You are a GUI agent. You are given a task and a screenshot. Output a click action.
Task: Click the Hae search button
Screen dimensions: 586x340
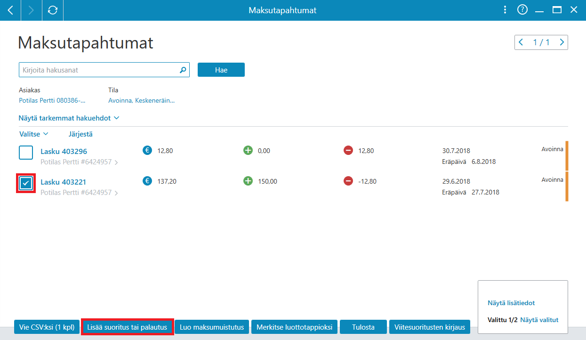[221, 70]
